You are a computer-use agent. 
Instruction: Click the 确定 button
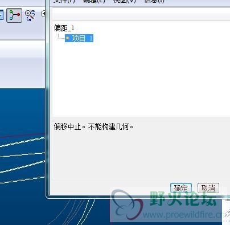181,188
